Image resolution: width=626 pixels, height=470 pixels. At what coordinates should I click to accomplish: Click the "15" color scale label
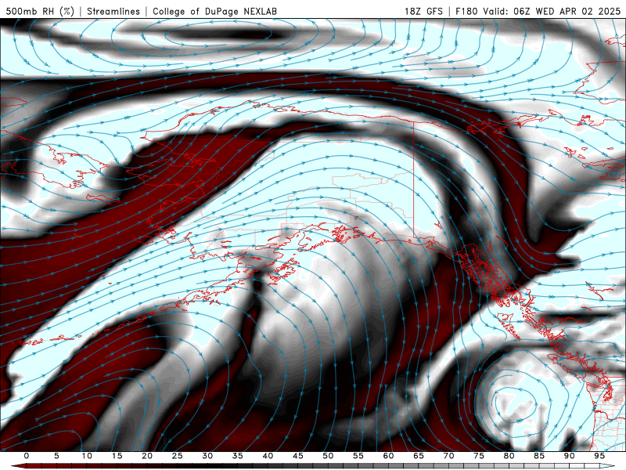point(117,456)
